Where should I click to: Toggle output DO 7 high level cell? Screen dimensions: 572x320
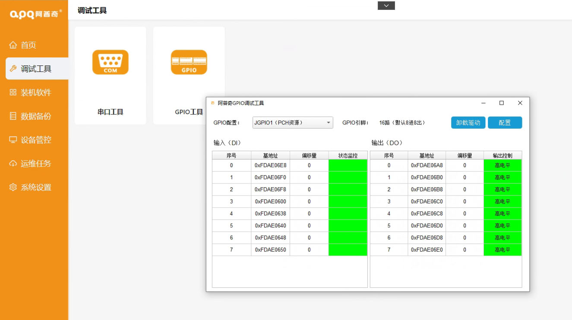tap(502, 250)
